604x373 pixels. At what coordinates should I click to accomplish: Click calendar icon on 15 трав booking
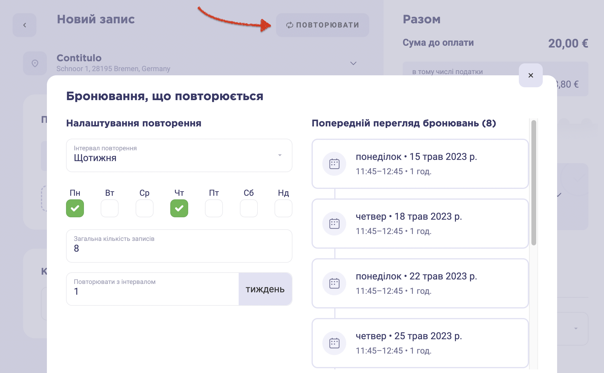(x=334, y=164)
